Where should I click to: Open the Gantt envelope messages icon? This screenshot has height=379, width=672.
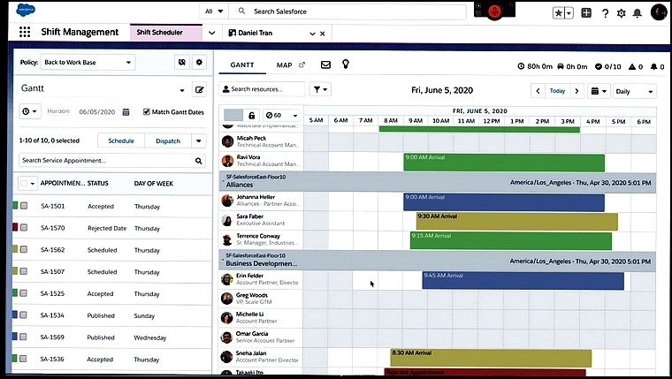point(325,64)
